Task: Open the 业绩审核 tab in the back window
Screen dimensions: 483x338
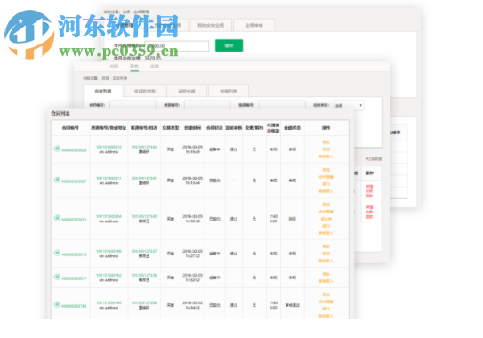Action: 254,25
